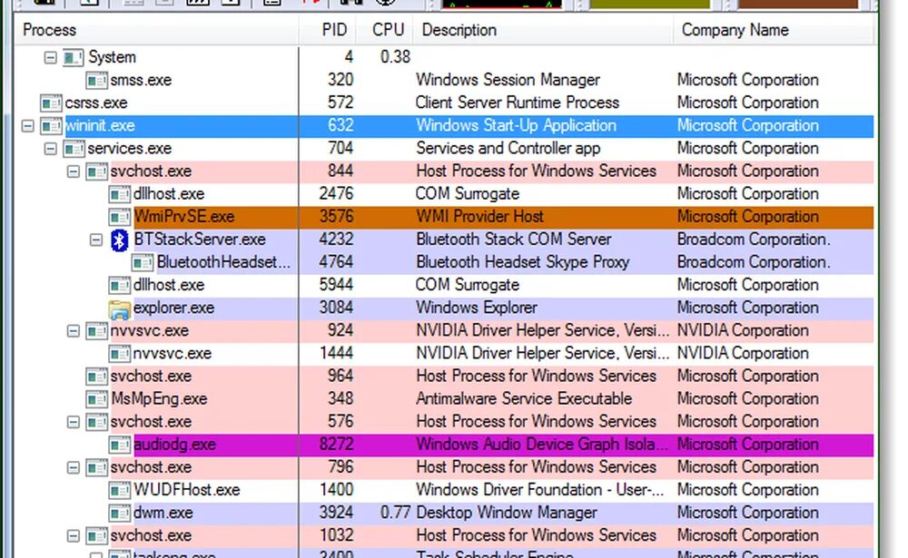
Task: Sort by the Description column header
Action: pos(543,30)
